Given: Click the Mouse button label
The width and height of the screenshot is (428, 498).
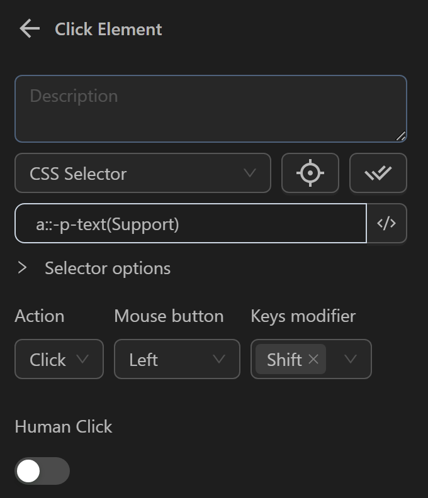Looking at the screenshot, I should point(169,316).
